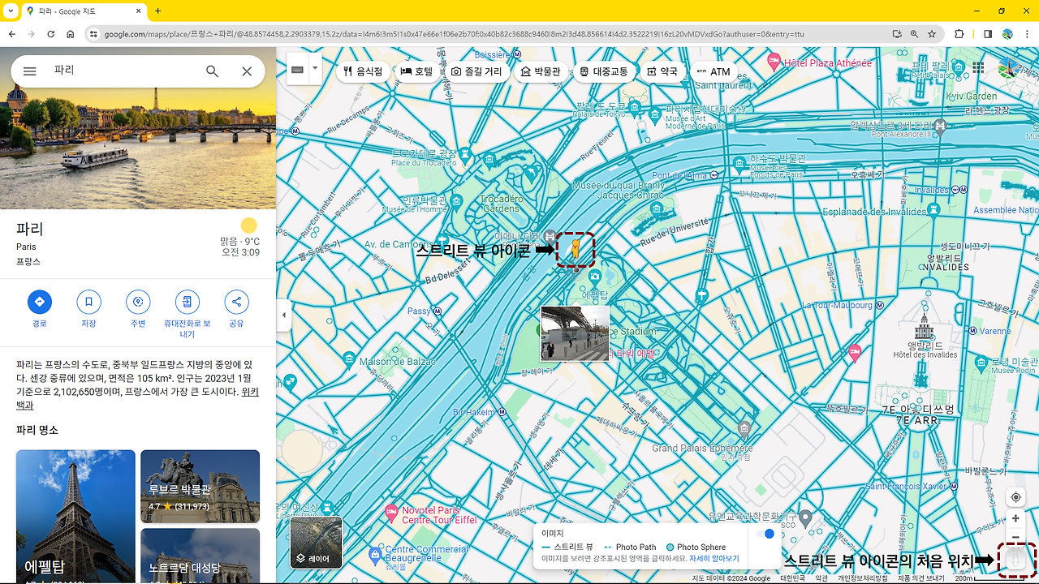Click the Street View preview thumbnail
Screen dimensions: 1039x584
(575, 333)
